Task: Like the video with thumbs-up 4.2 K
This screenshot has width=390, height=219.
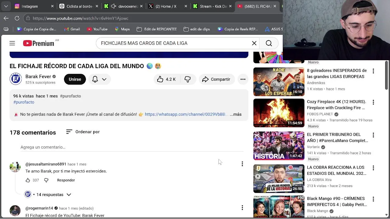Action: [166, 79]
